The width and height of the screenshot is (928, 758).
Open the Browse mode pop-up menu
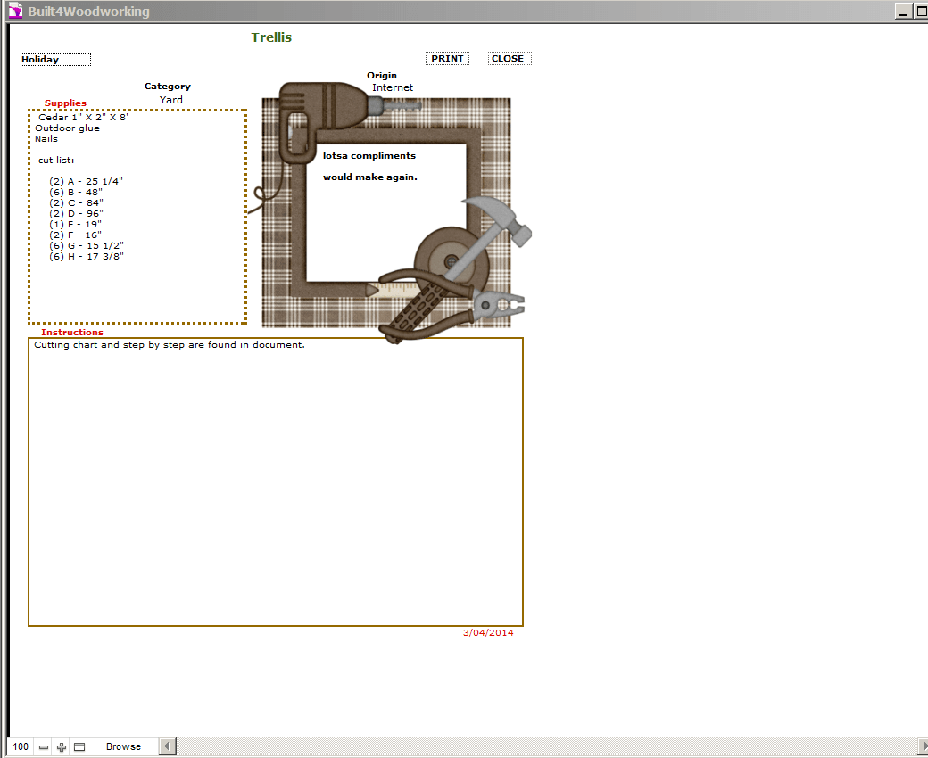point(123,746)
